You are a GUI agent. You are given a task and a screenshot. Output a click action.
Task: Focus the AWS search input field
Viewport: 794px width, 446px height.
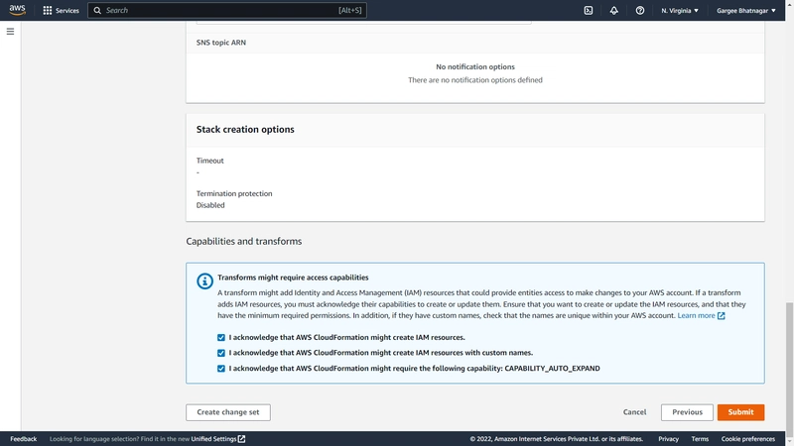[x=227, y=10]
